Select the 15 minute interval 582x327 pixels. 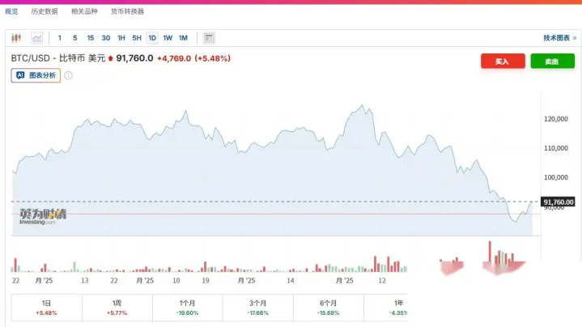pyautogui.click(x=90, y=38)
